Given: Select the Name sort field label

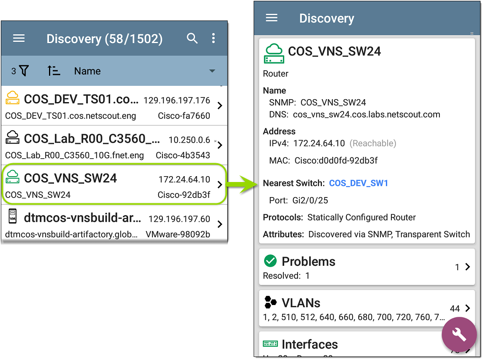Looking at the screenshot, I should [87, 71].
